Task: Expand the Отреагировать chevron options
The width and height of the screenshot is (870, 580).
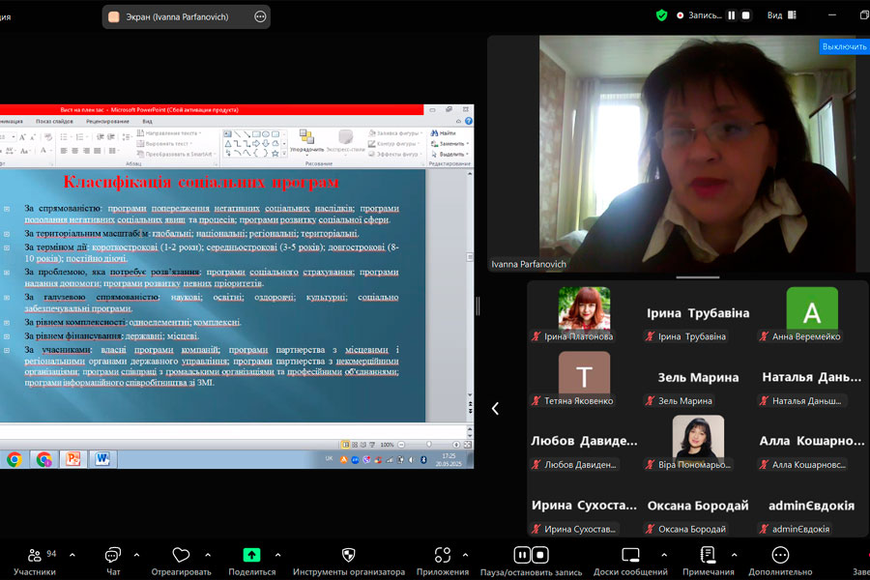Action: (208, 555)
